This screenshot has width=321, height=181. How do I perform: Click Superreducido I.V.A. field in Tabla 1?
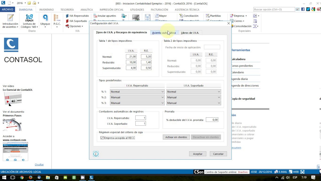click(x=131, y=68)
